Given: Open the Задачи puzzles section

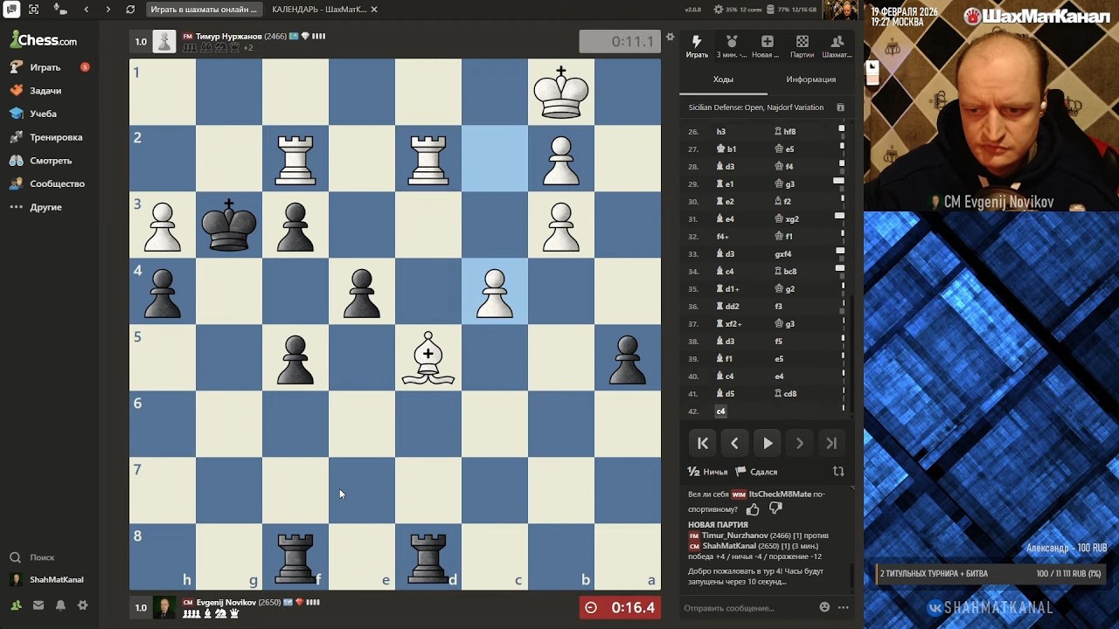Looking at the screenshot, I should (45, 91).
